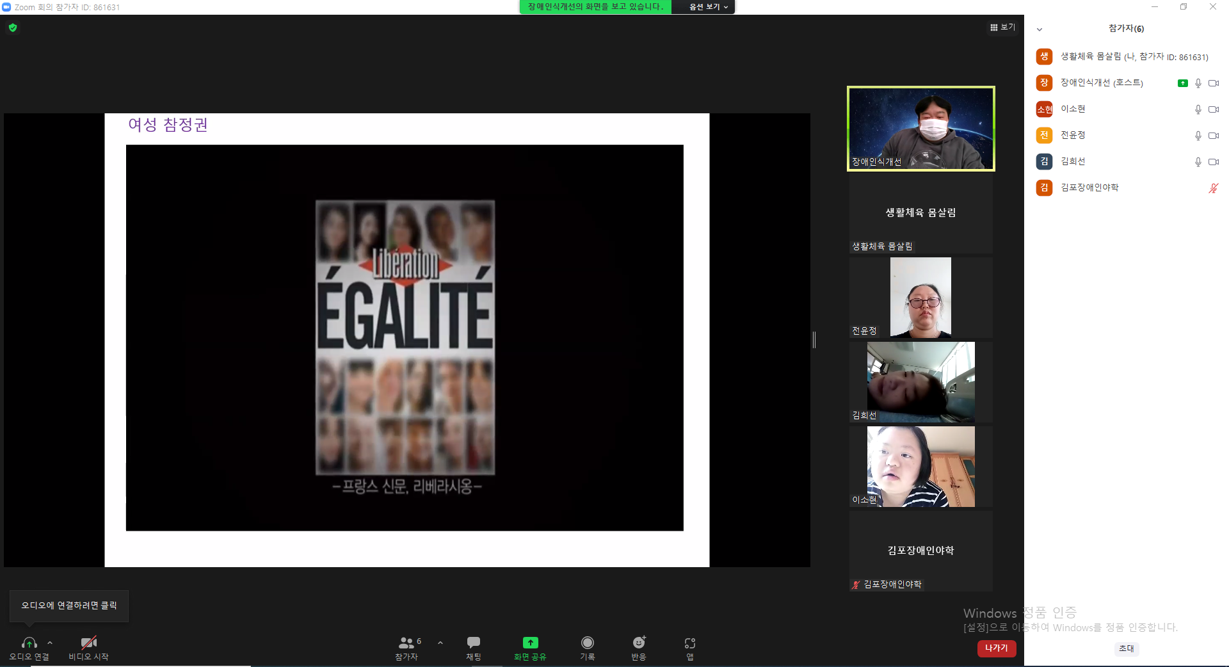
Task: Click the 초대 invite button
Action: 1127,648
